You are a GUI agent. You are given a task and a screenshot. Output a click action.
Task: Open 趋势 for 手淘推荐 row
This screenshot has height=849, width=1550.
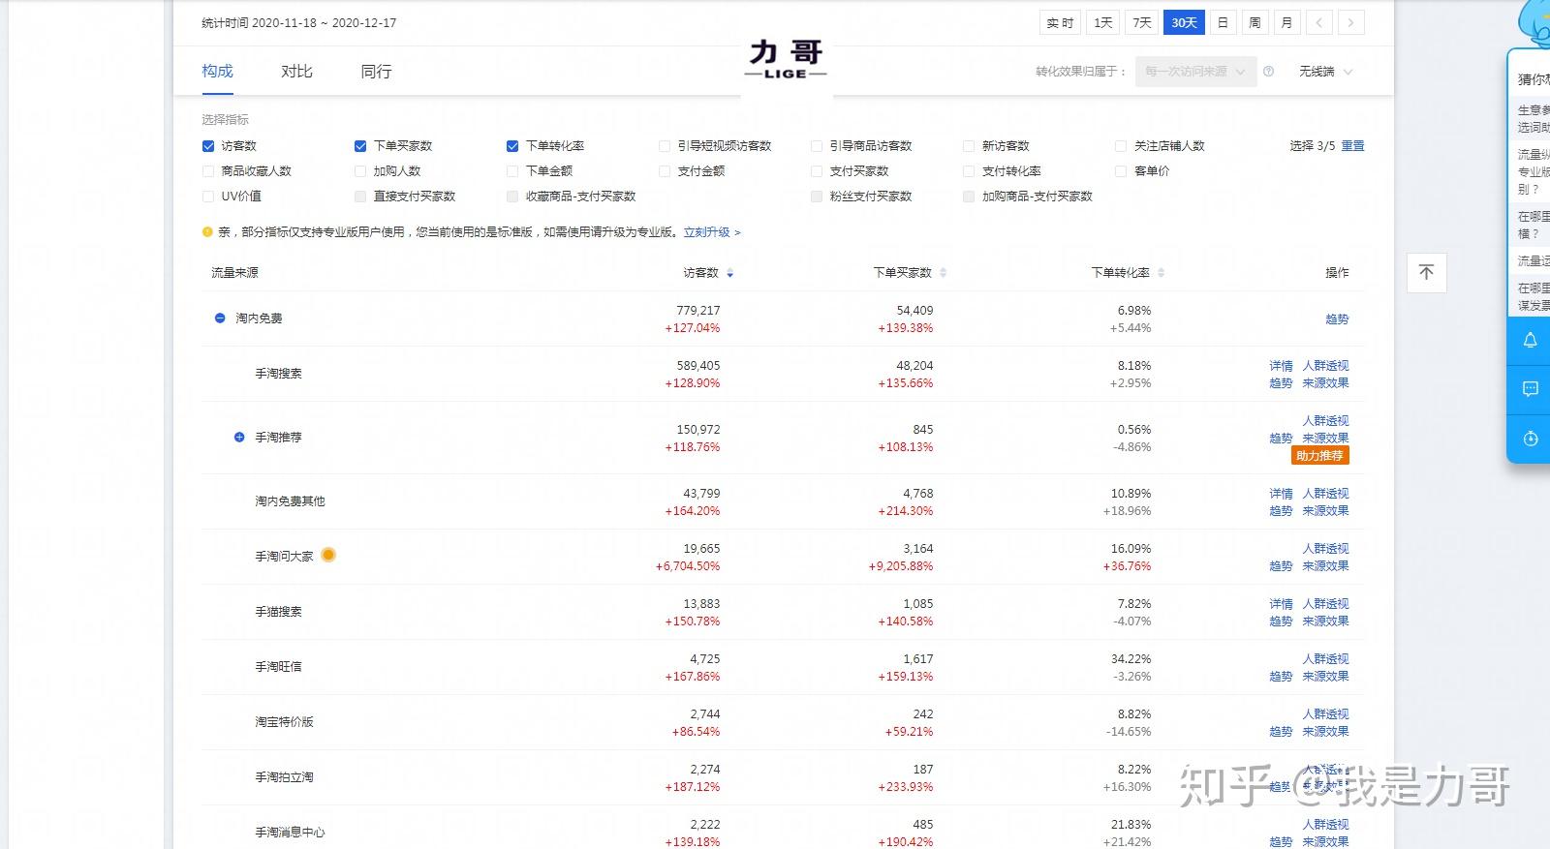pos(1281,439)
